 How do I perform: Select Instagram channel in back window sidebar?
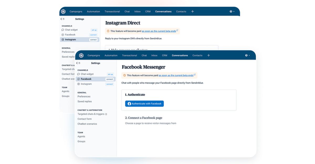tap(80, 40)
